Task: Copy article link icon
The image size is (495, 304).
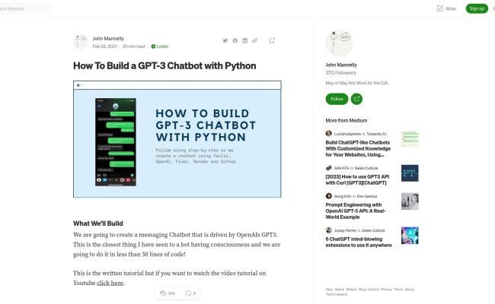Action: pyautogui.click(x=255, y=40)
